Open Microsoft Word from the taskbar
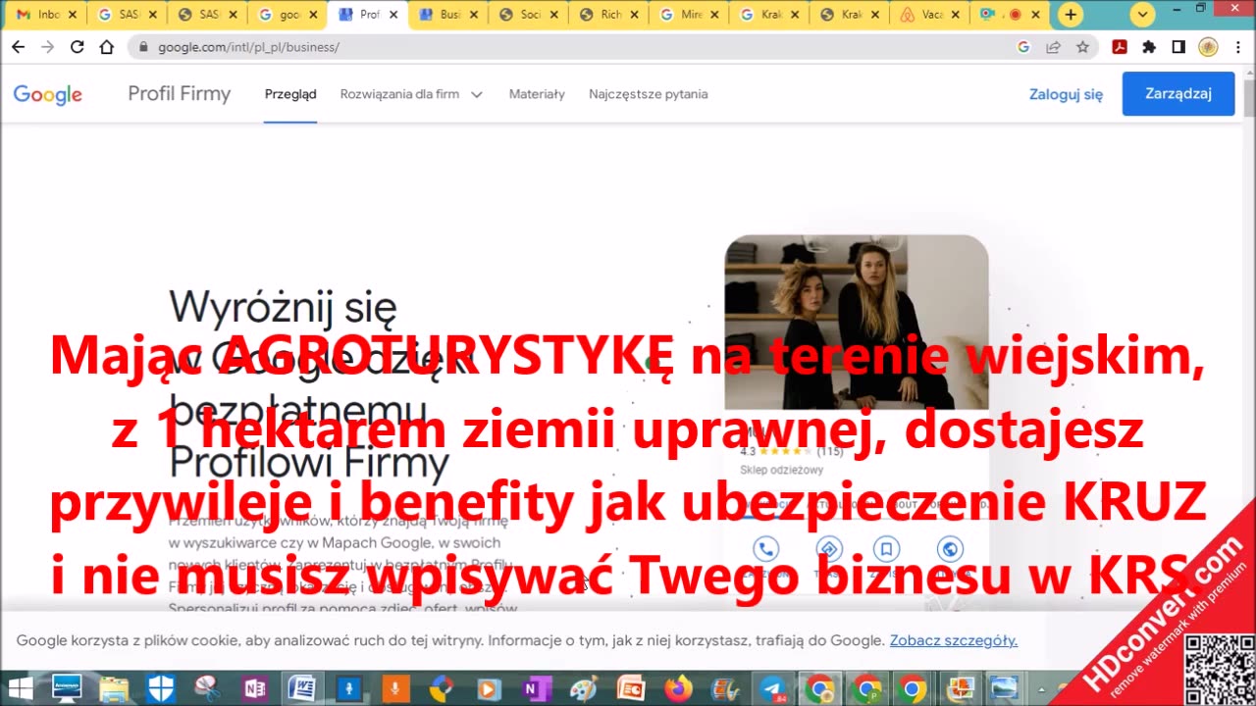 (x=302, y=689)
